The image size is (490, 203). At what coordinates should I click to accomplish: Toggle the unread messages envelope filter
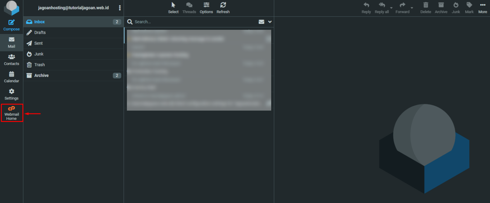click(261, 22)
